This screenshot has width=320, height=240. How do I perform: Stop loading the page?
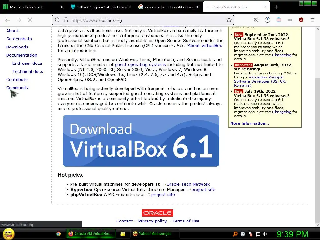point(30,20)
